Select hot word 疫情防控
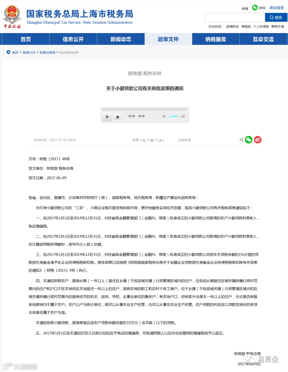This screenshot has width=288, height=372. point(233,27)
